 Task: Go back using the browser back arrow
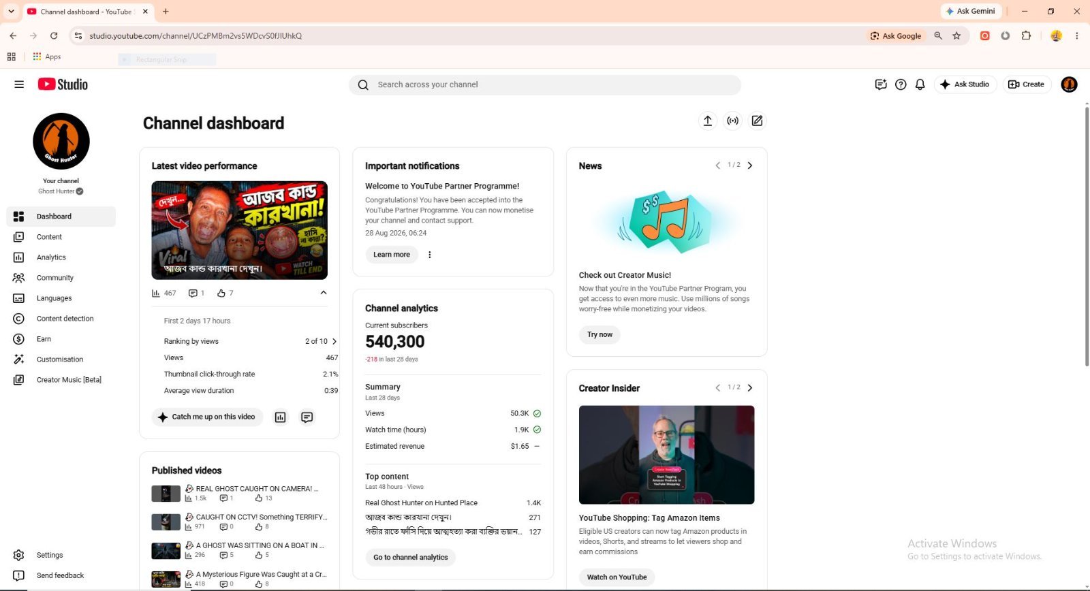[13, 35]
